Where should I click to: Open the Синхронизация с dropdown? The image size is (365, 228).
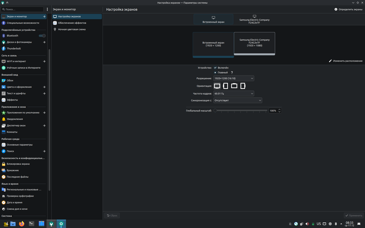click(238, 100)
